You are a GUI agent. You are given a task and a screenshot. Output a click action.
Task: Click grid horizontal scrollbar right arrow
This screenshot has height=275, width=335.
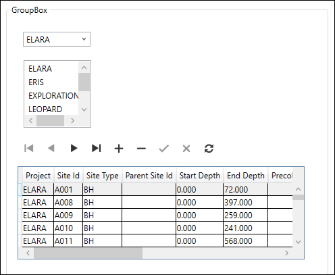pos(286,253)
